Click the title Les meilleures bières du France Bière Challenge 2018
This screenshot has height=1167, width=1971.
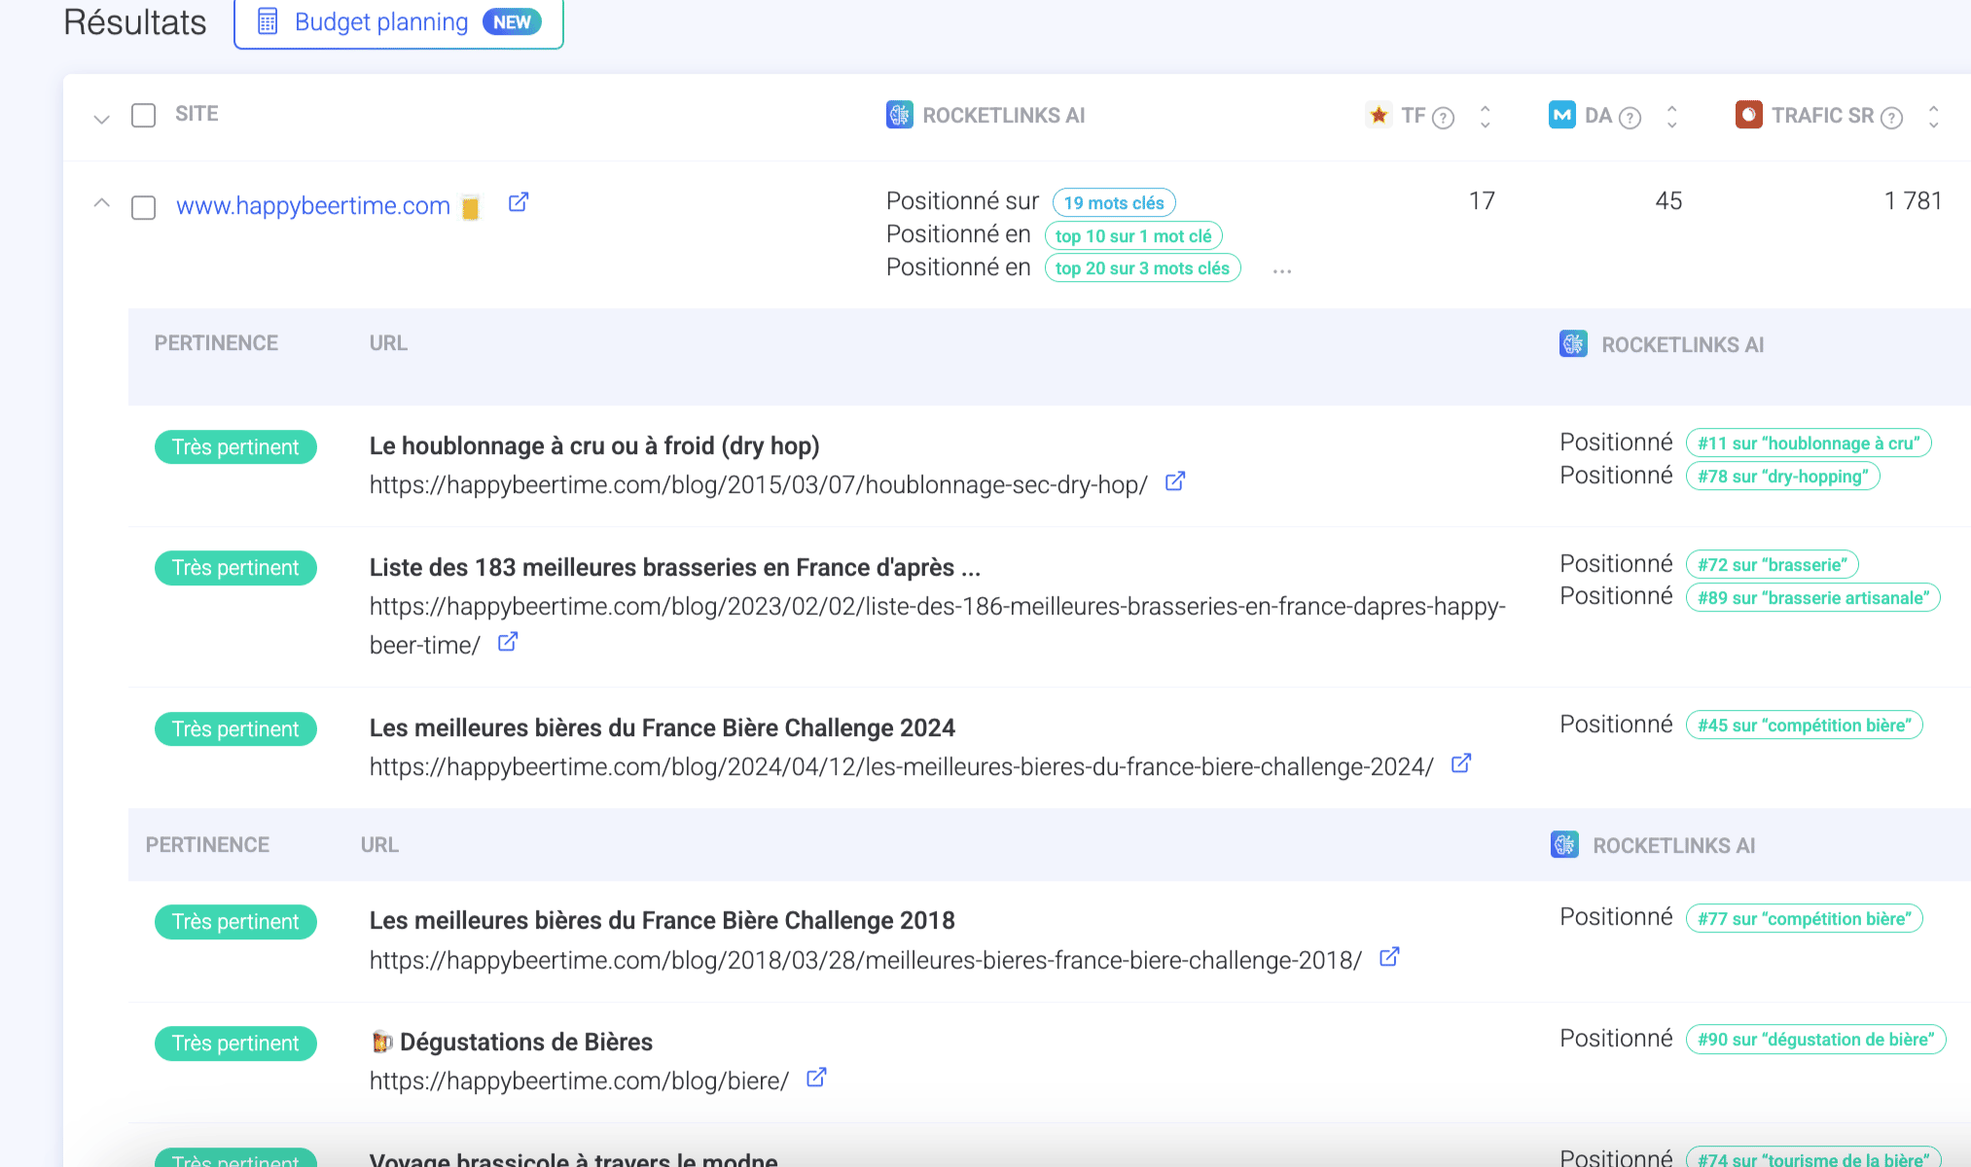[x=663, y=920]
